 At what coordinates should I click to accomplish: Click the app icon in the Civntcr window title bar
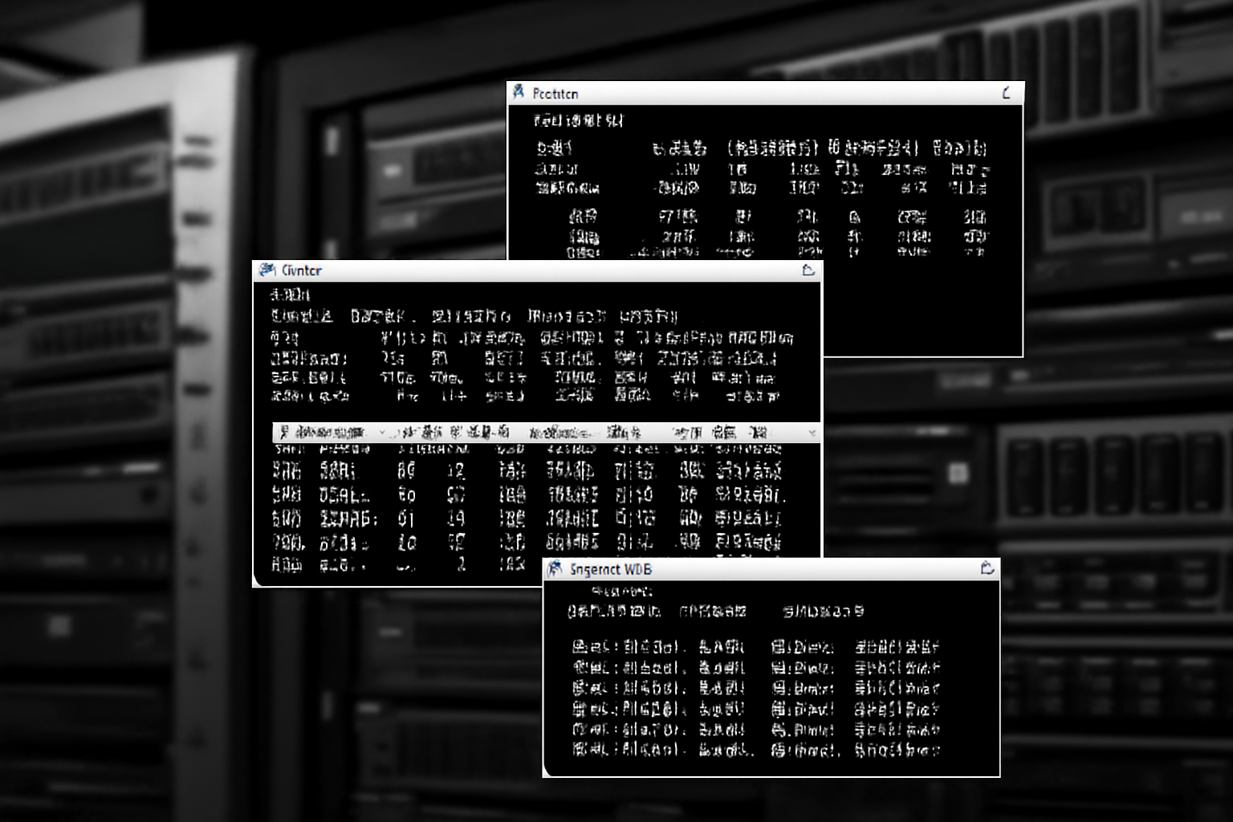click(267, 270)
